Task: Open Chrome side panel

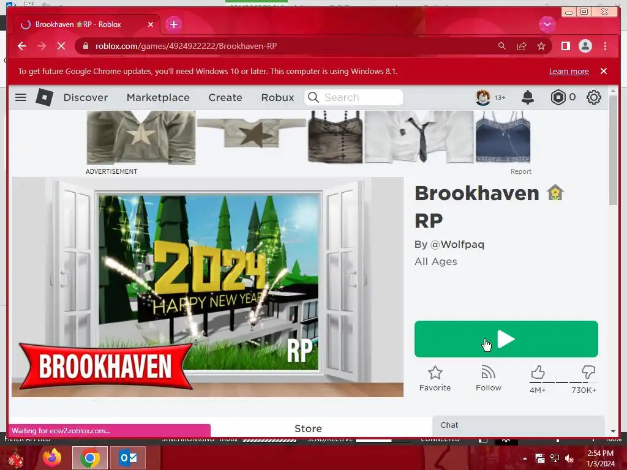Action: point(565,46)
